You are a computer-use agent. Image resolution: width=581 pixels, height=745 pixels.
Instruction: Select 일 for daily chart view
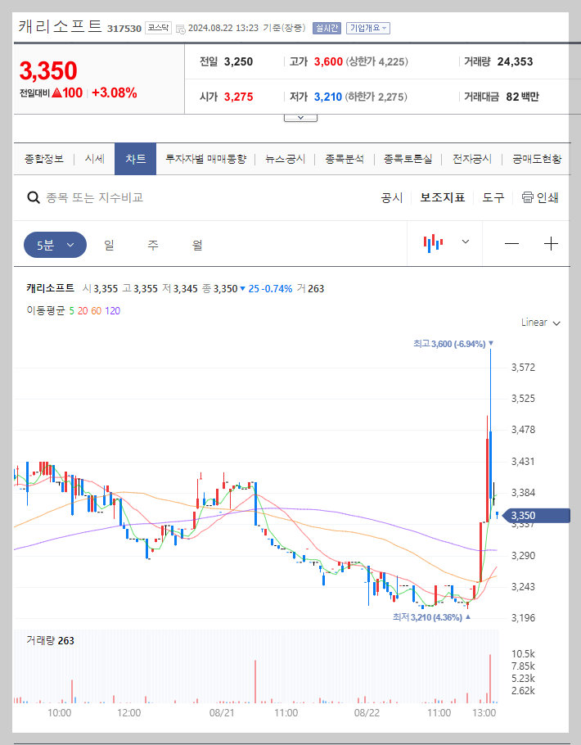coord(109,244)
